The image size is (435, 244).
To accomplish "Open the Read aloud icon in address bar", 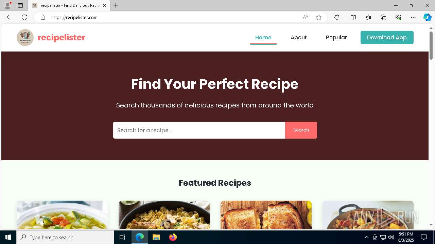I will pyautogui.click(x=305, y=17).
